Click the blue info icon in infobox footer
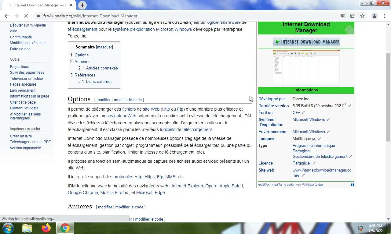Image resolution: width=391 pixels, height=234 pixels. (x=352, y=185)
